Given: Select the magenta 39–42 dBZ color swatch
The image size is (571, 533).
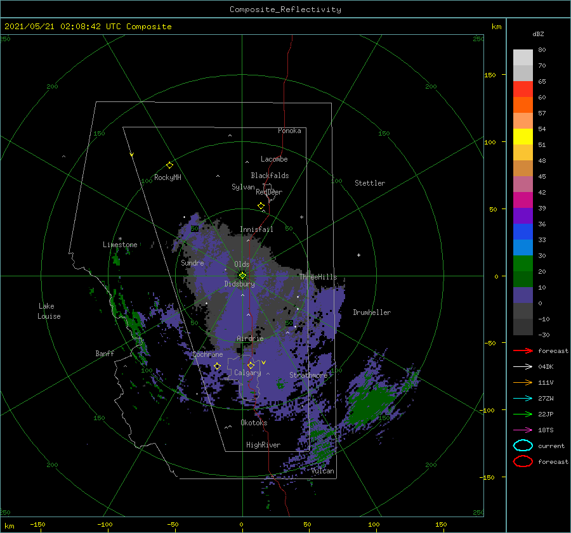Looking at the screenshot, I should pos(523,200).
